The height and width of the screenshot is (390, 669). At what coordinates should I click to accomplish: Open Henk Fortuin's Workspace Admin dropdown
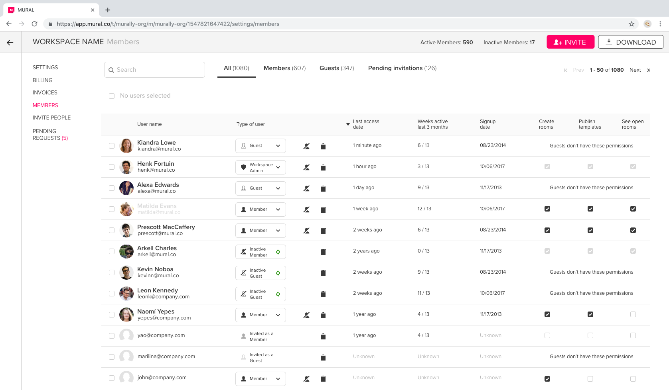(x=260, y=167)
